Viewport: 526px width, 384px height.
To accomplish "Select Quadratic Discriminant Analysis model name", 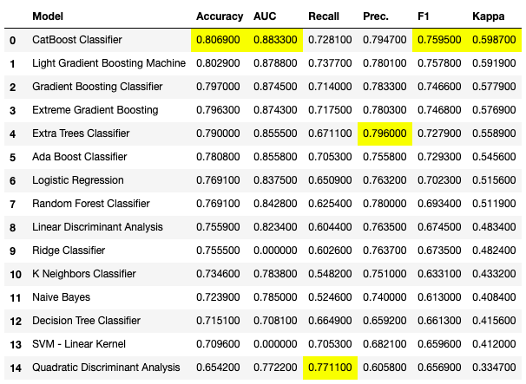I will tap(106, 368).
